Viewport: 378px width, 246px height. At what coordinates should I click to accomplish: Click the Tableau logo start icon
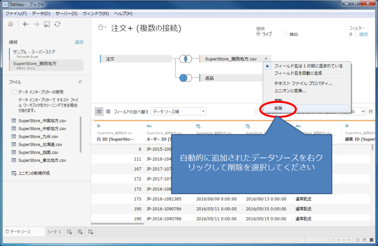(x=10, y=24)
